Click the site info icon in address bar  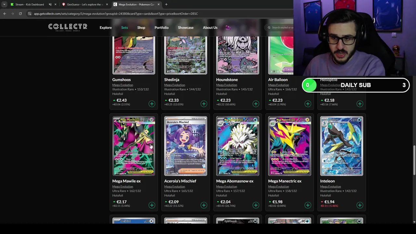tap(30, 14)
